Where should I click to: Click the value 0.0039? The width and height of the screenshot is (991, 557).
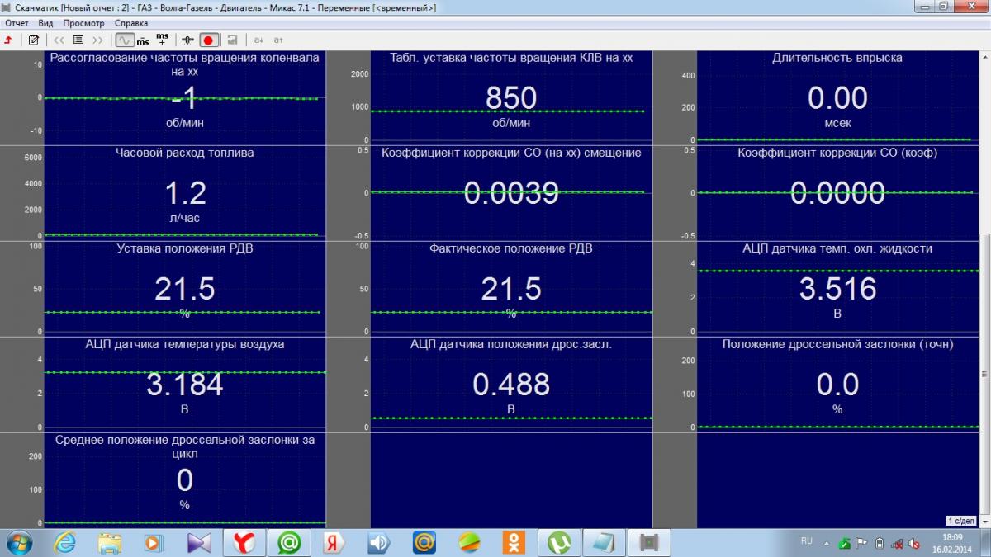511,193
